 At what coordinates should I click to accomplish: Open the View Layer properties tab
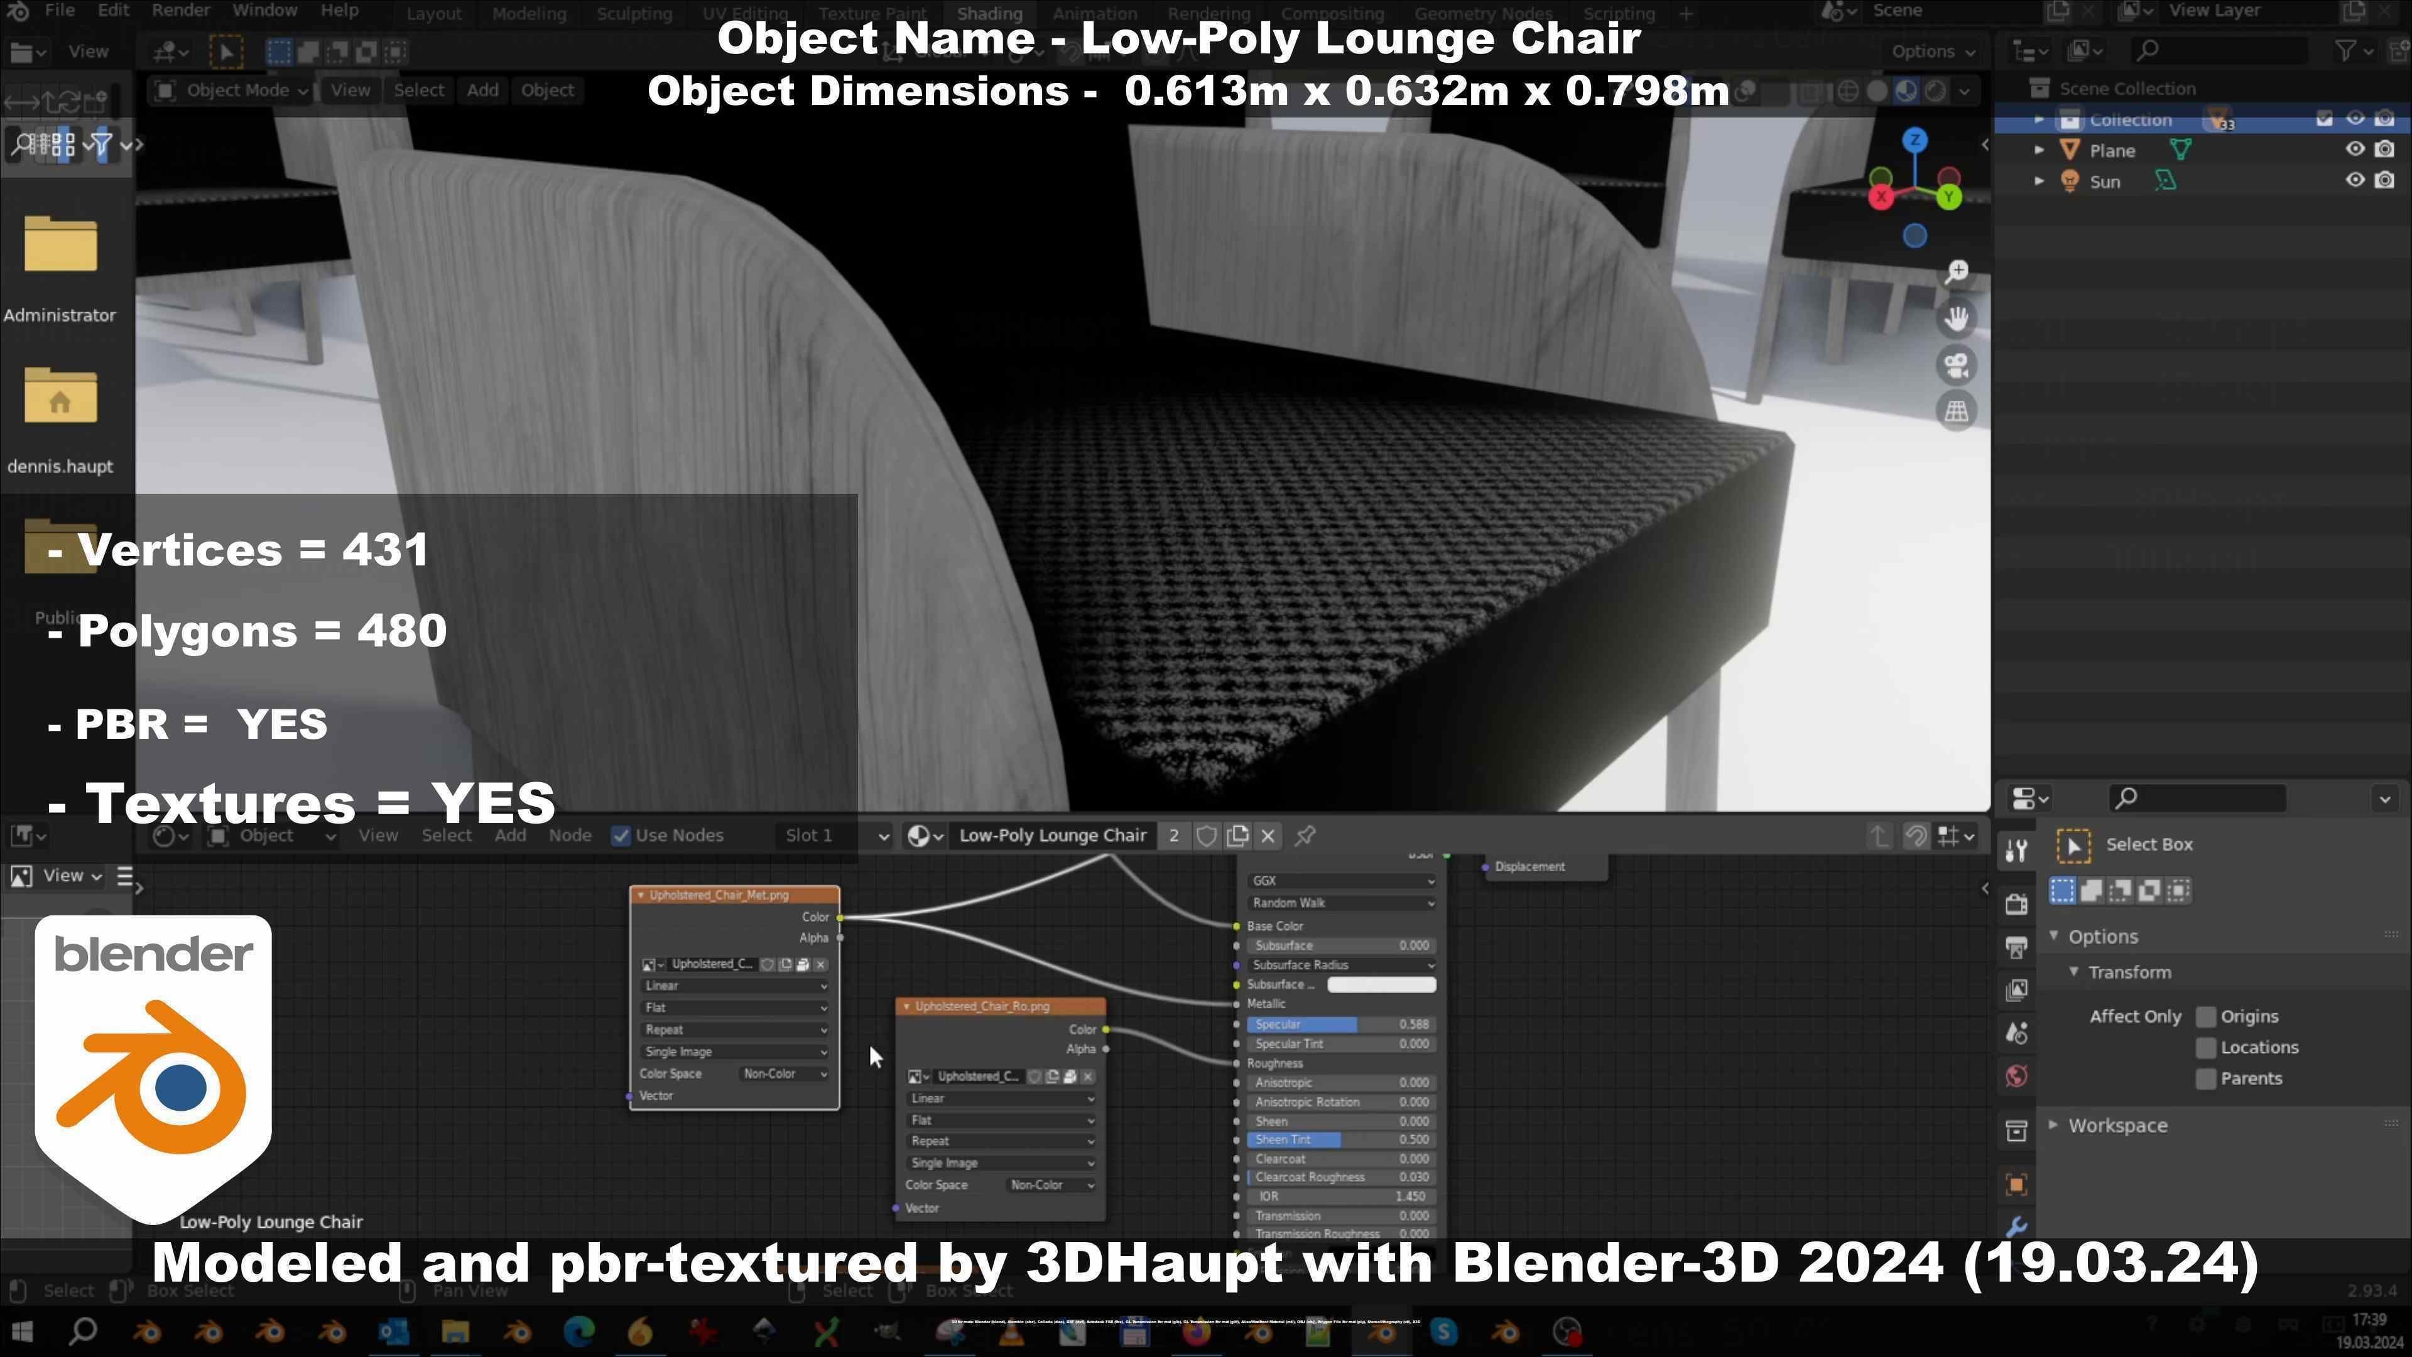(2017, 990)
